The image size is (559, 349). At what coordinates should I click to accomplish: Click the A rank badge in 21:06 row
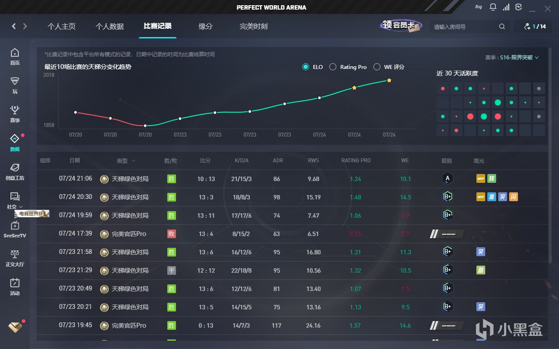(447, 178)
